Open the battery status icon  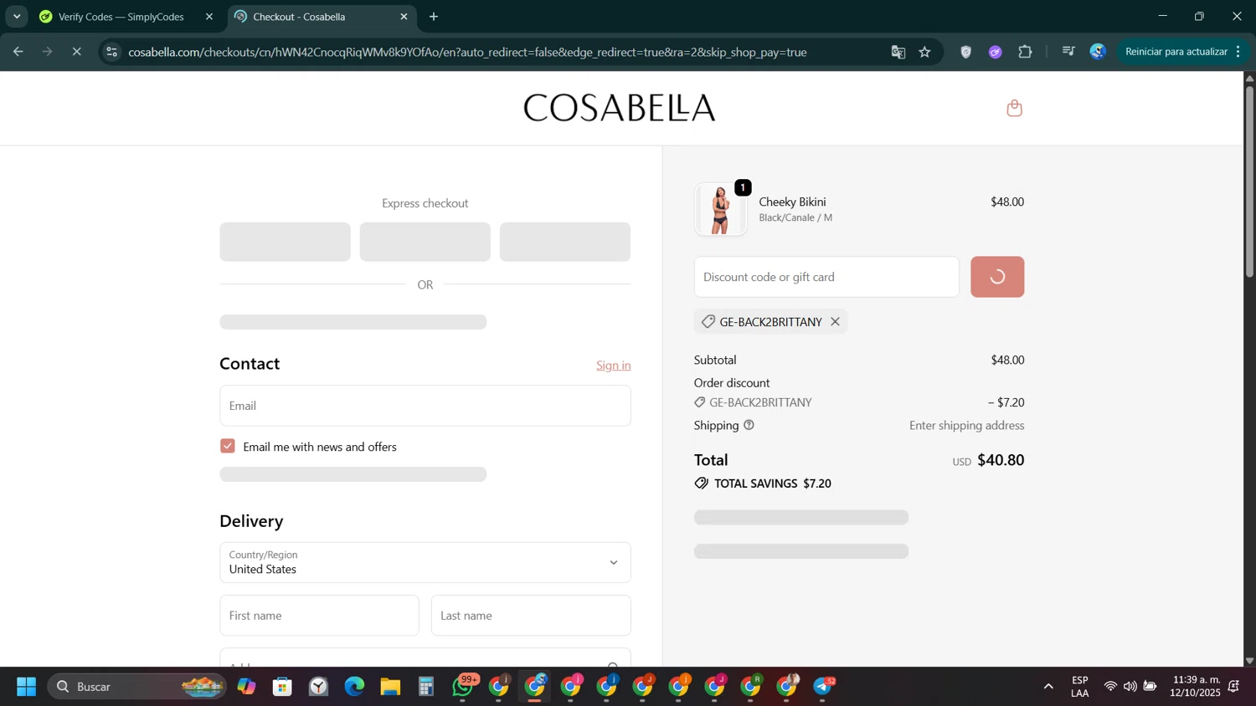point(1150,687)
